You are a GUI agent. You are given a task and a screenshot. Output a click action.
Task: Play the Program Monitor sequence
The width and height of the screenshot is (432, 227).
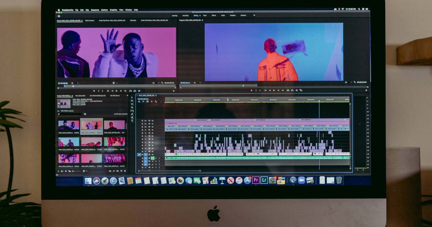(x=274, y=90)
